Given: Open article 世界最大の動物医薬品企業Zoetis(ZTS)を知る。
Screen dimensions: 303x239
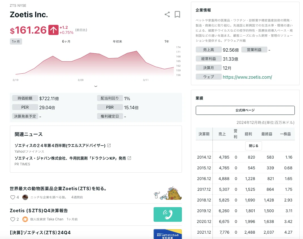Looking at the screenshot, I should pos(59,188).
